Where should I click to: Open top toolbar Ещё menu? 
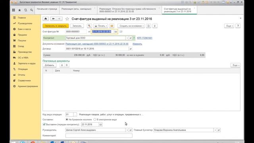tap(229, 26)
